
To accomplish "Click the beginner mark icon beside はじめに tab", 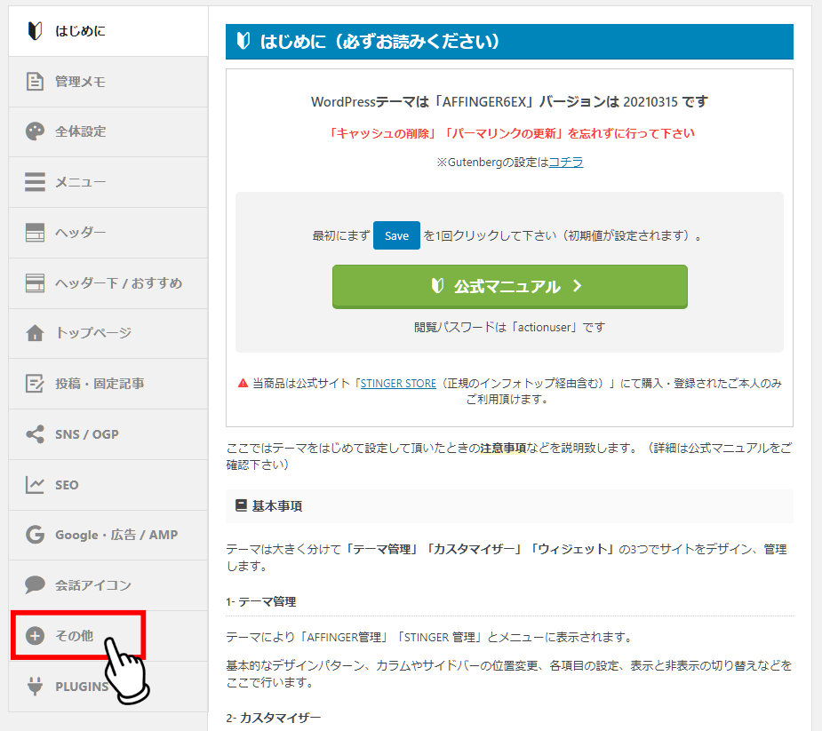I will pyautogui.click(x=35, y=31).
